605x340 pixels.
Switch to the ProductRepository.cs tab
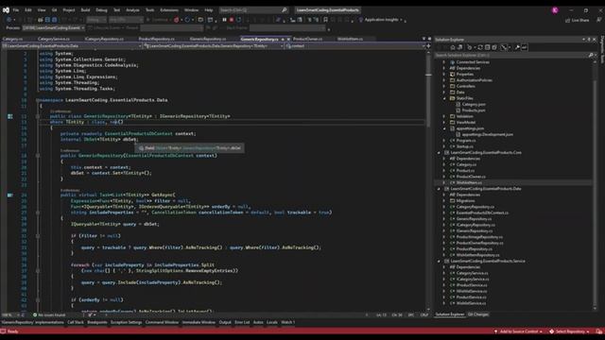point(156,39)
